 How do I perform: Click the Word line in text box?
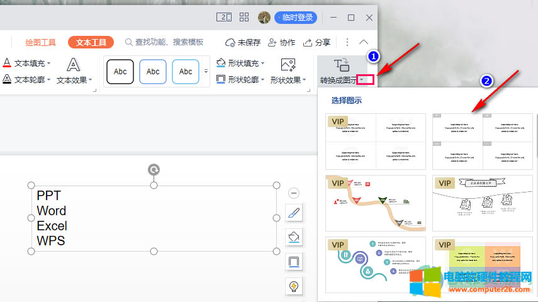point(51,211)
